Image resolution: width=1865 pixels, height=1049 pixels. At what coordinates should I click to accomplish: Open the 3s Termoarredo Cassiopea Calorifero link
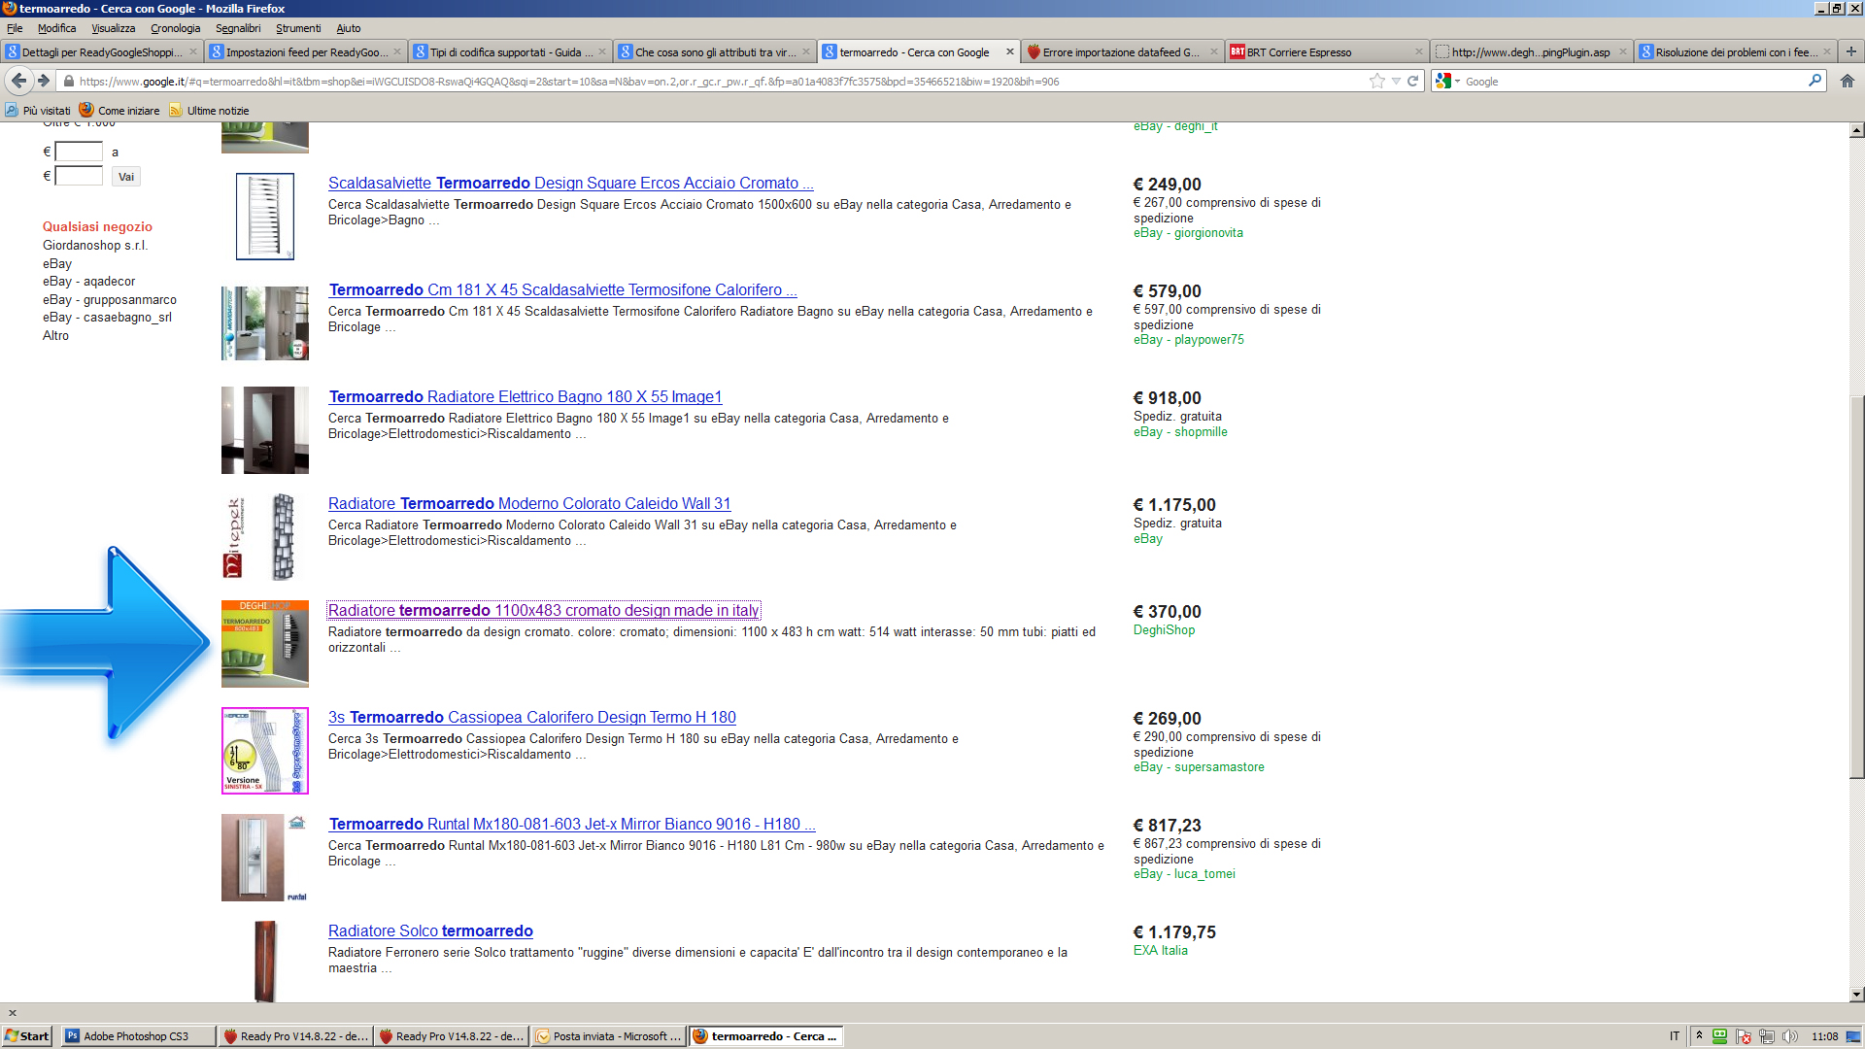click(532, 717)
